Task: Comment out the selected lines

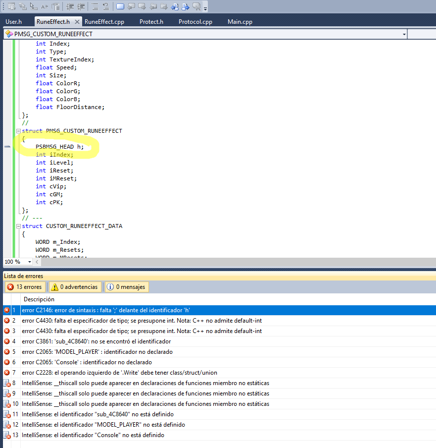Action: 95,6
